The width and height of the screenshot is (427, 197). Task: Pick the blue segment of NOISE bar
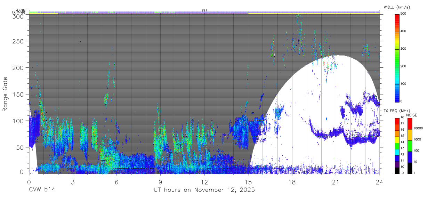tap(410, 157)
